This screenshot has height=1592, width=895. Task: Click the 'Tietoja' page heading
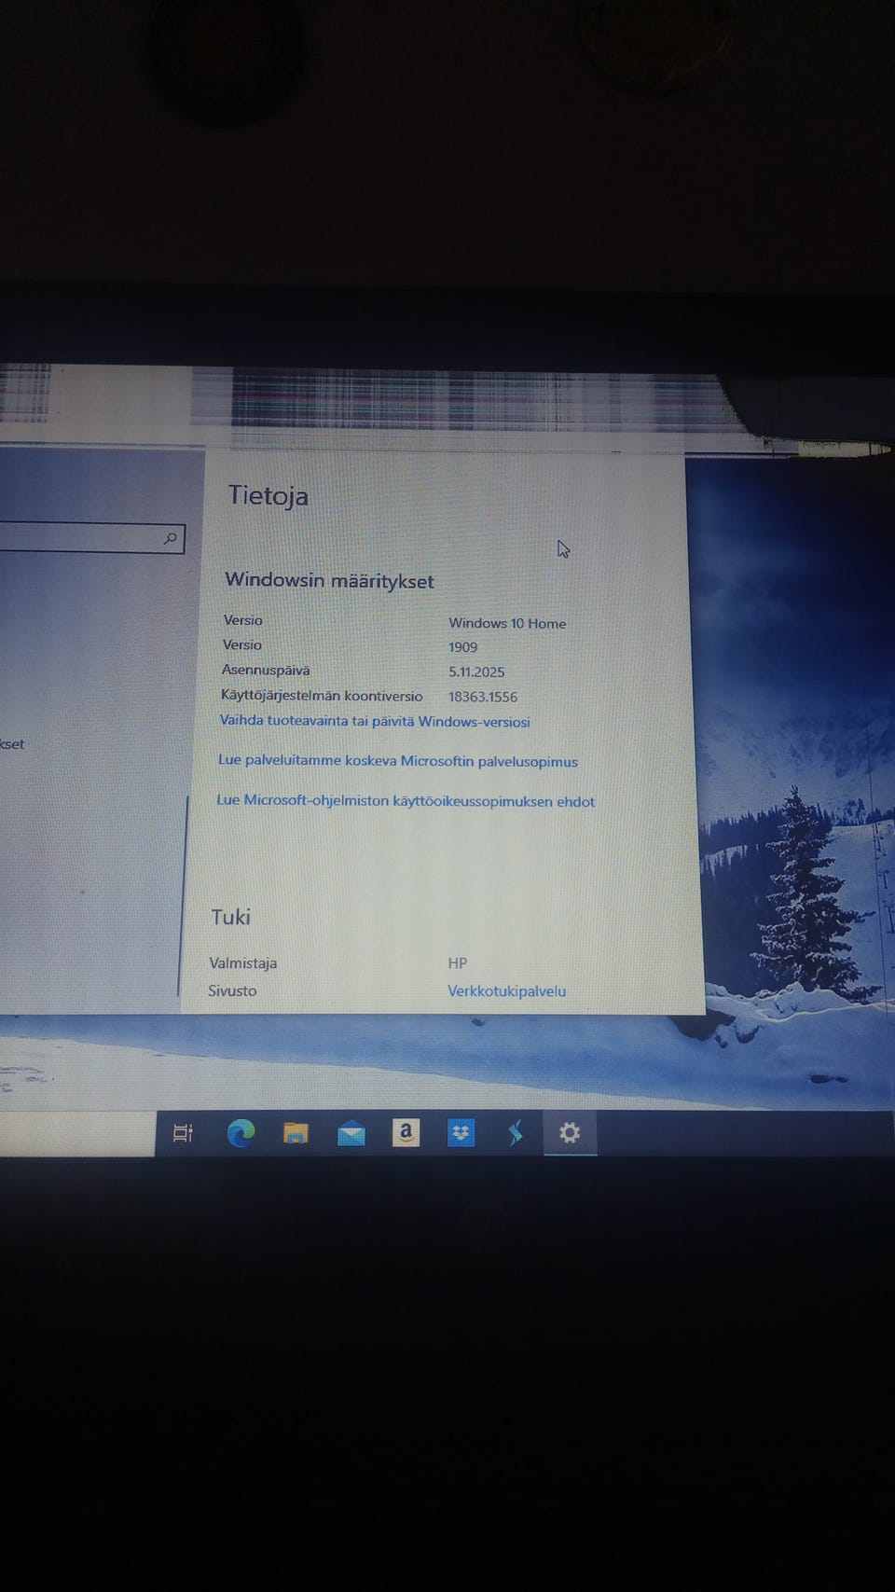(x=268, y=496)
